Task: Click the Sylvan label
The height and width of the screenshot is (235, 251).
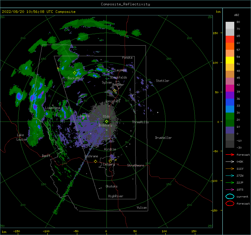Action: (107, 82)
